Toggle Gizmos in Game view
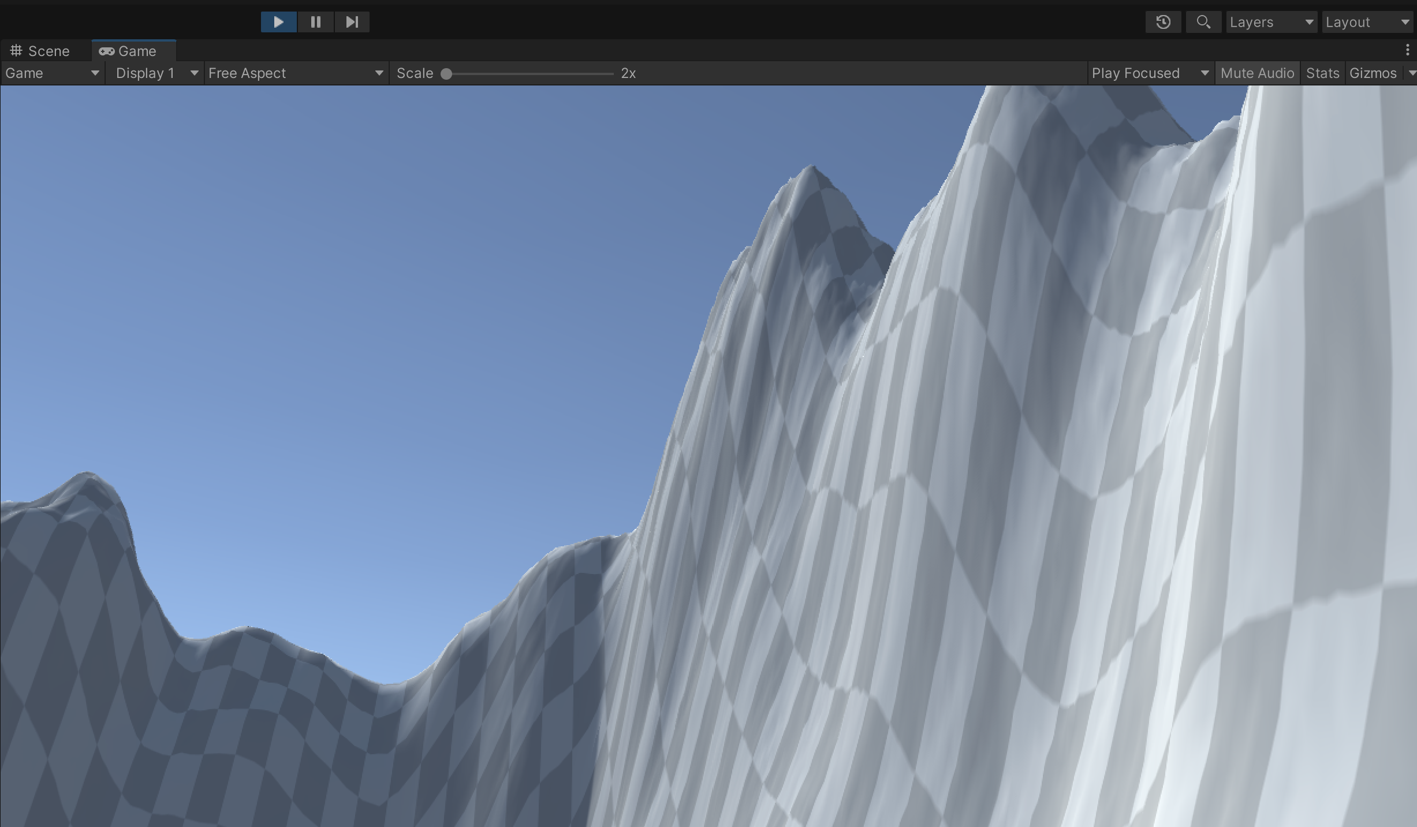 tap(1373, 73)
